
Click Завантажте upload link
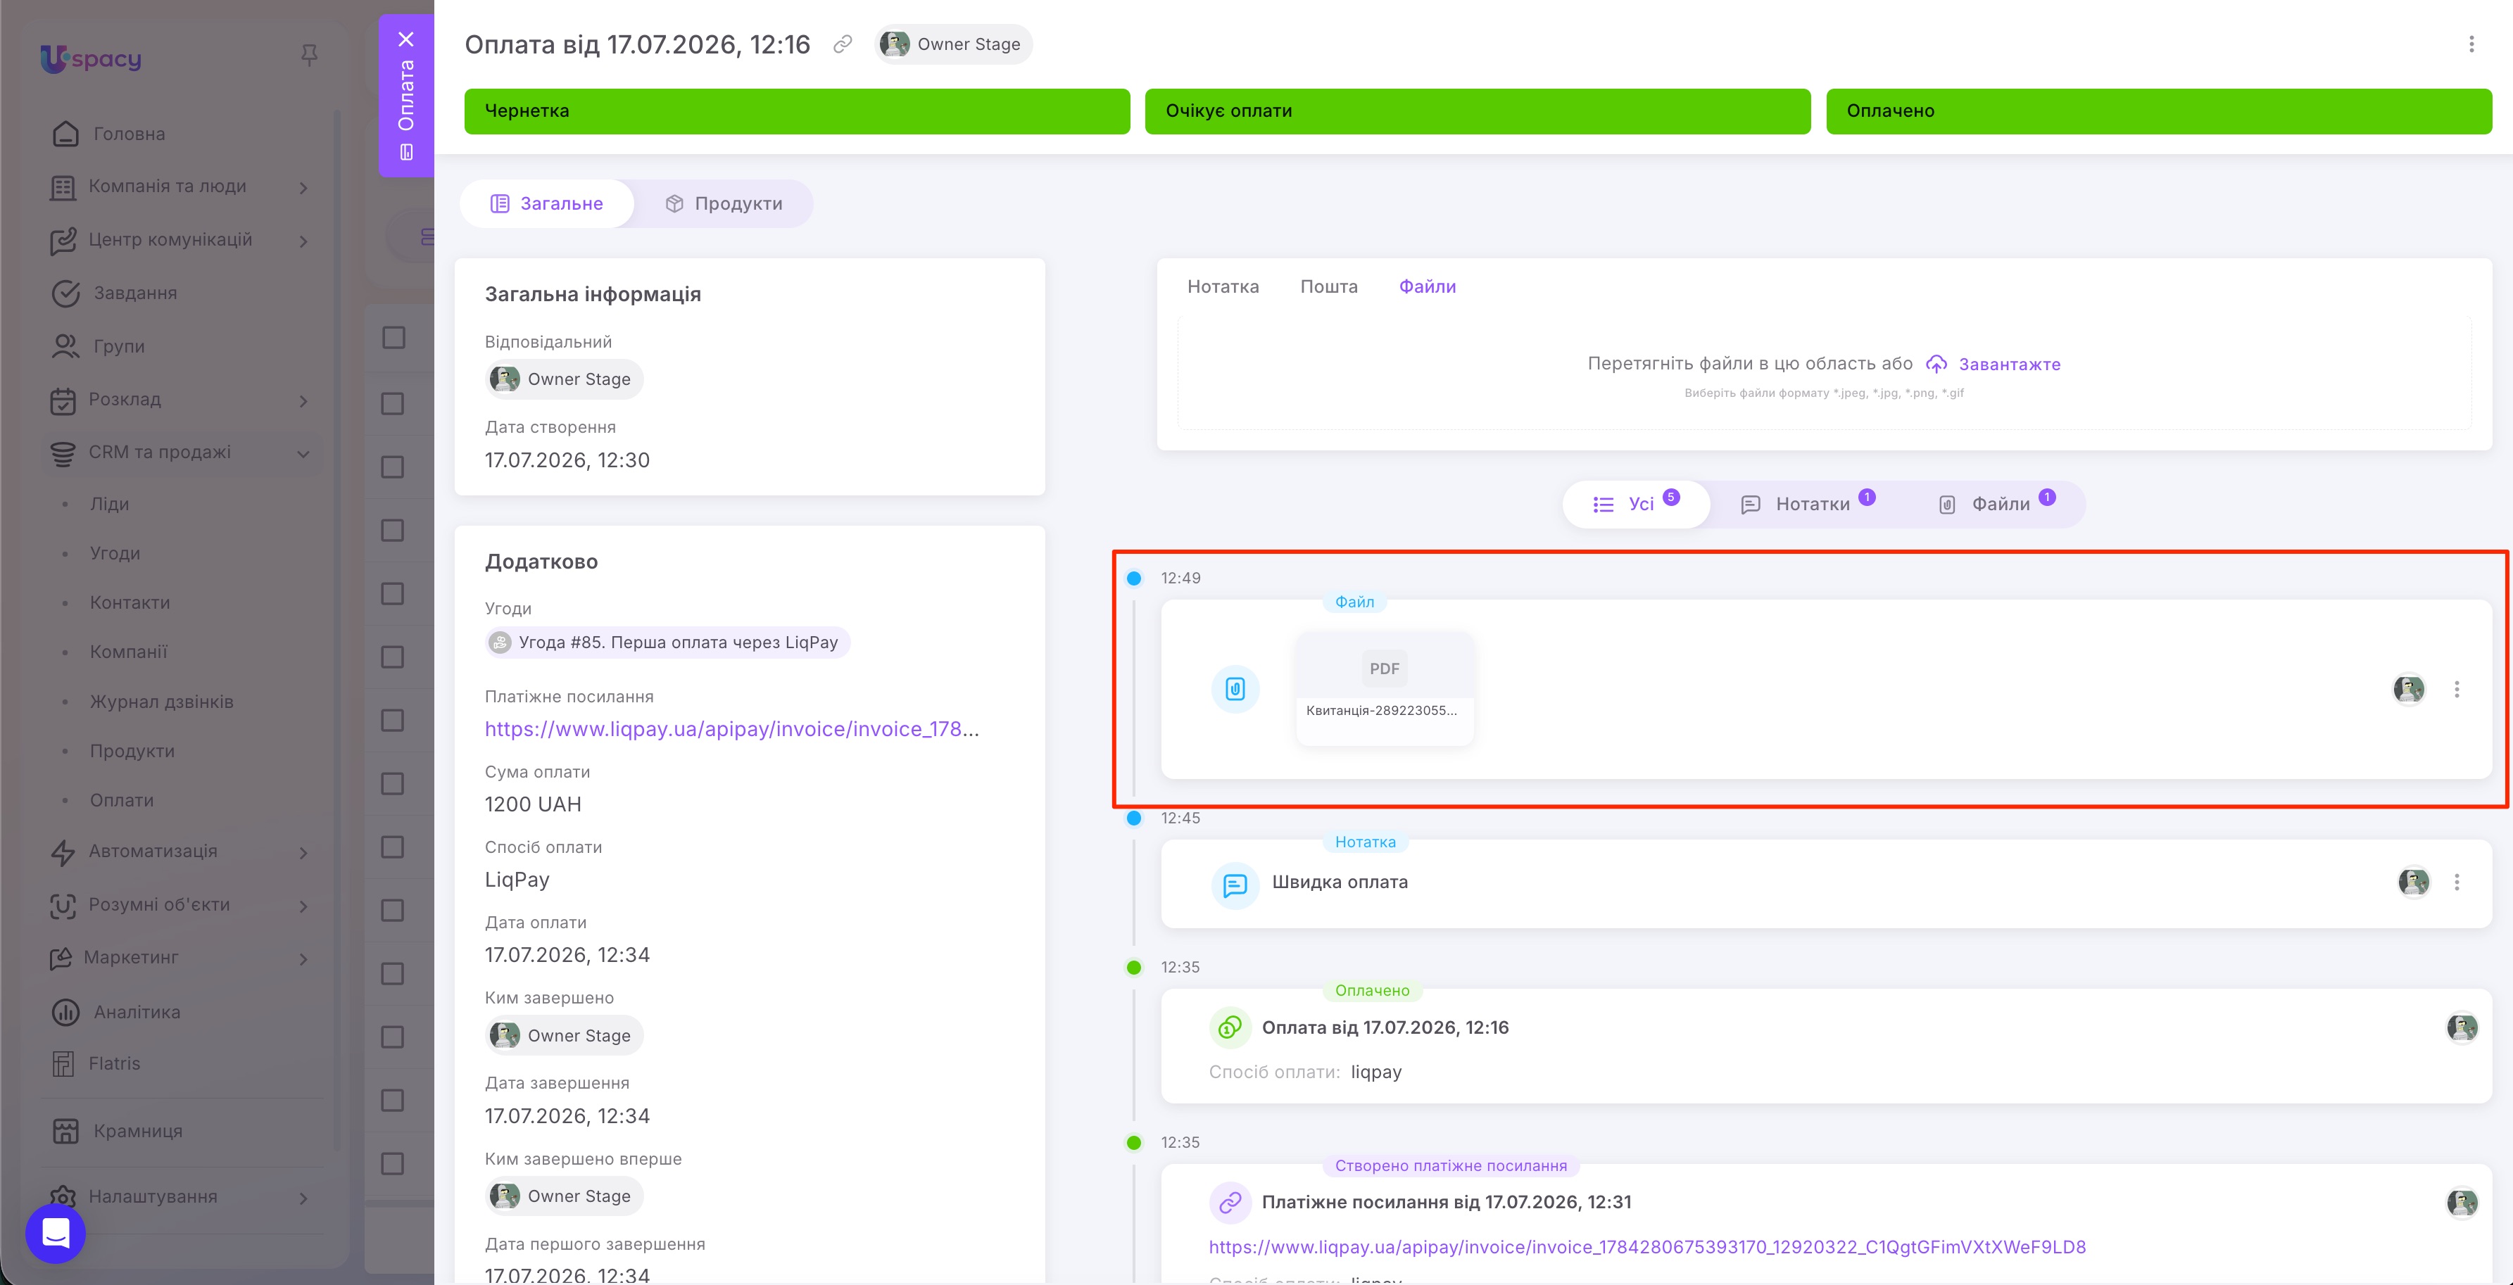pyautogui.click(x=2010, y=365)
